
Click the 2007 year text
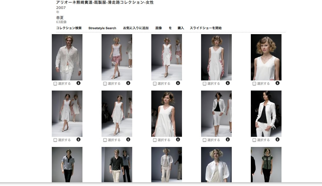click(x=61, y=8)
